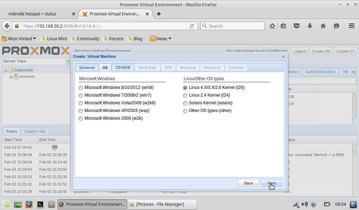Launch Firefox from the taskbar icon
The height and width of the screenshot is (210, 359).
(29, 204)
